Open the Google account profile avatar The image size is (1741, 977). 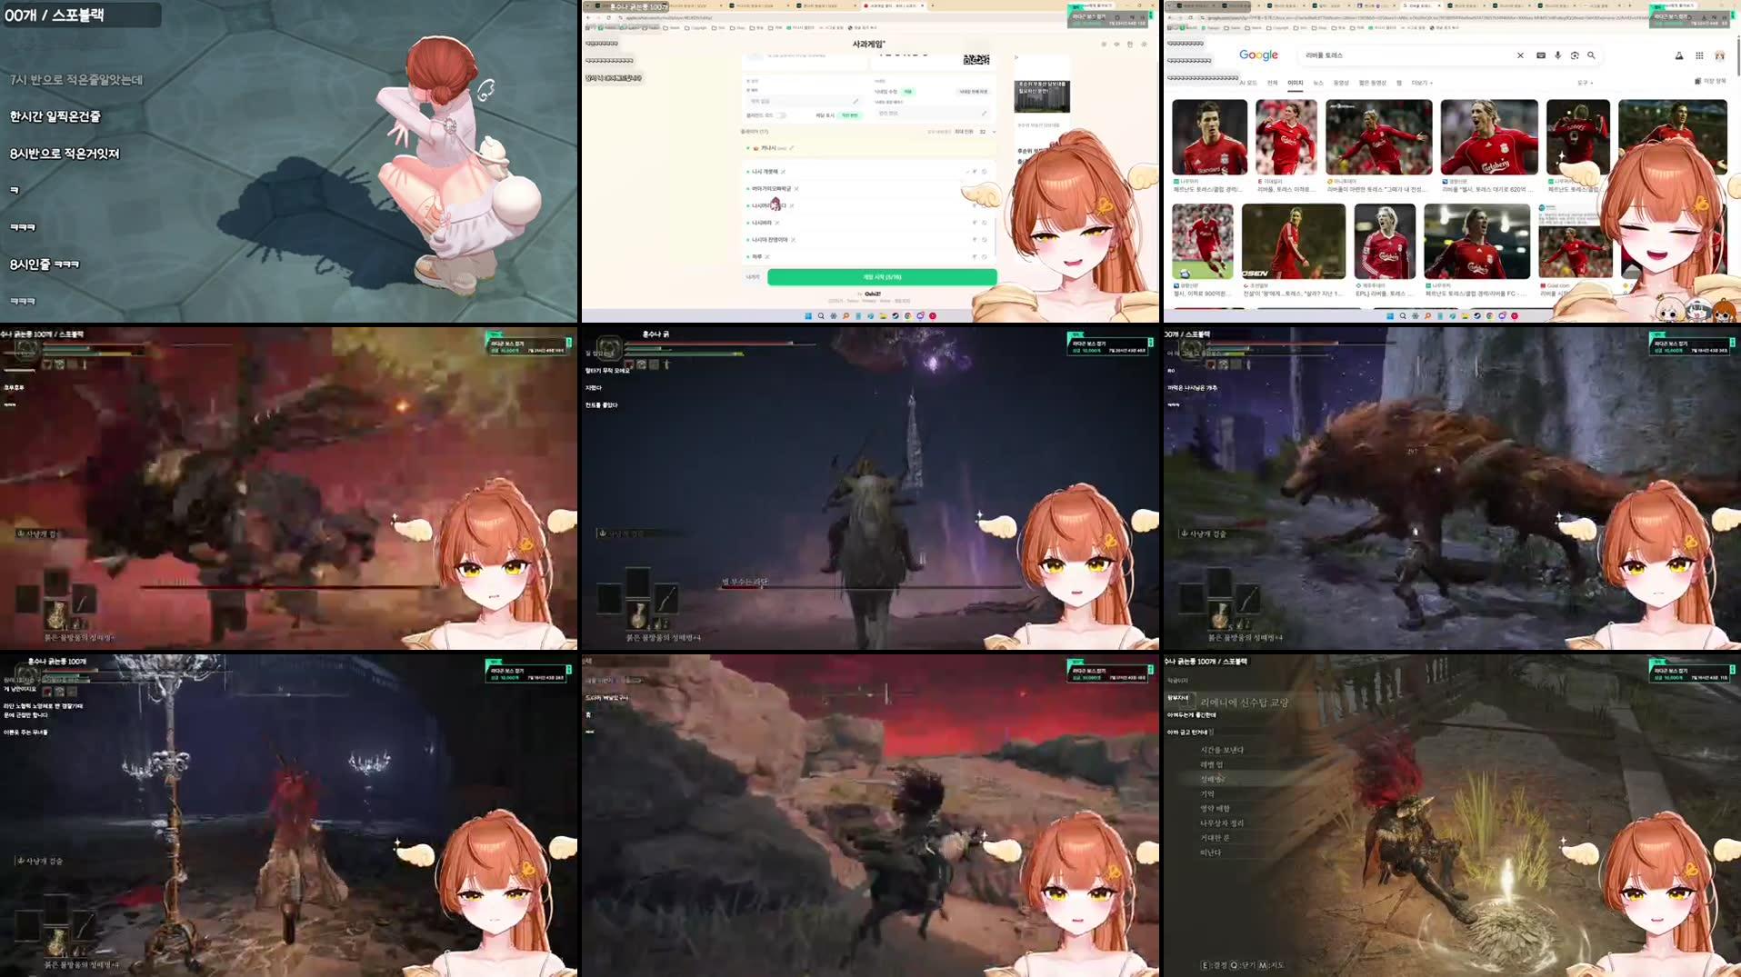click(1719, 55)
